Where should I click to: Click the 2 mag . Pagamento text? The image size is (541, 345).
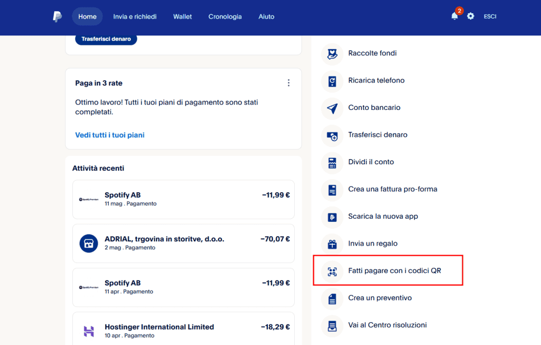130,248
